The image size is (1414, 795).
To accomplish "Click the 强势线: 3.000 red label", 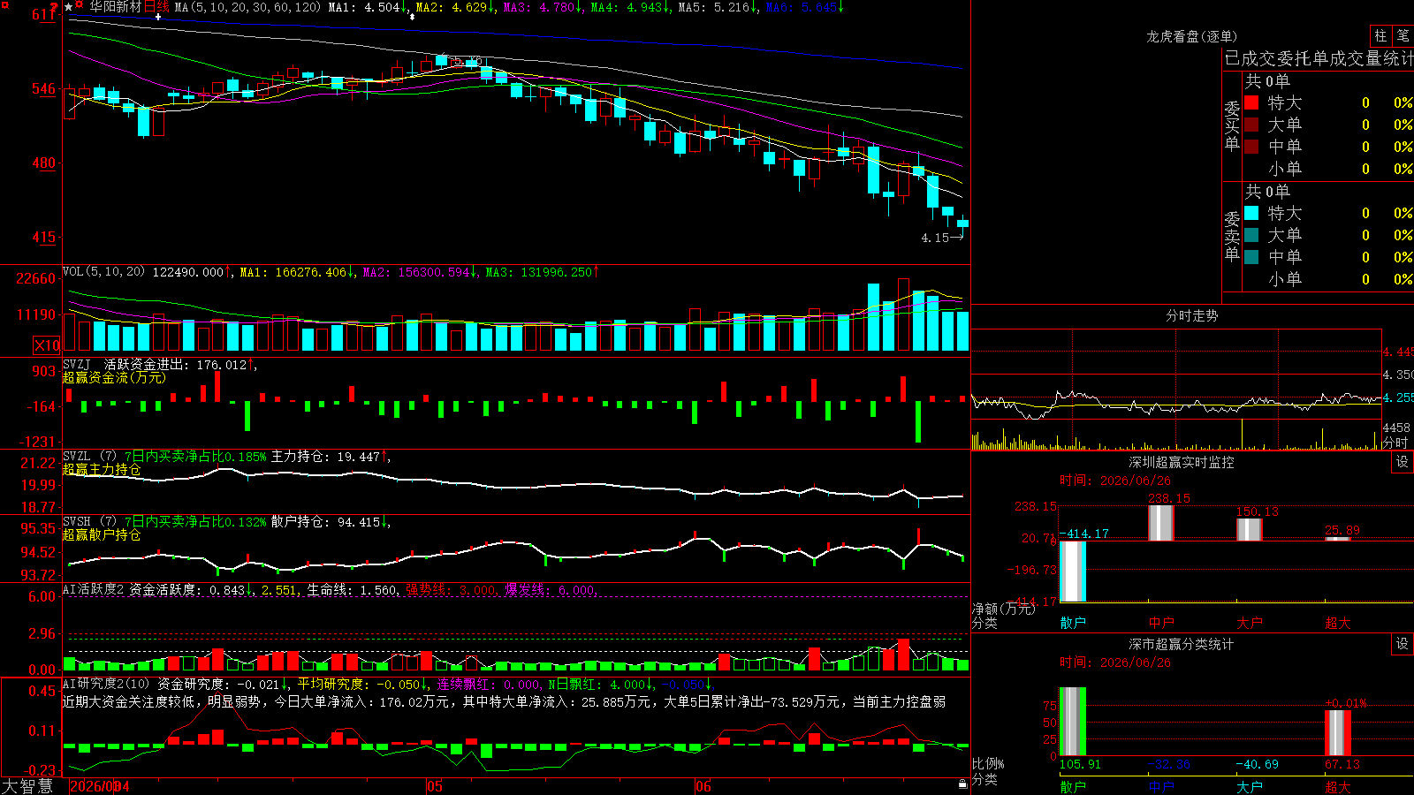I will pos(451,589).
